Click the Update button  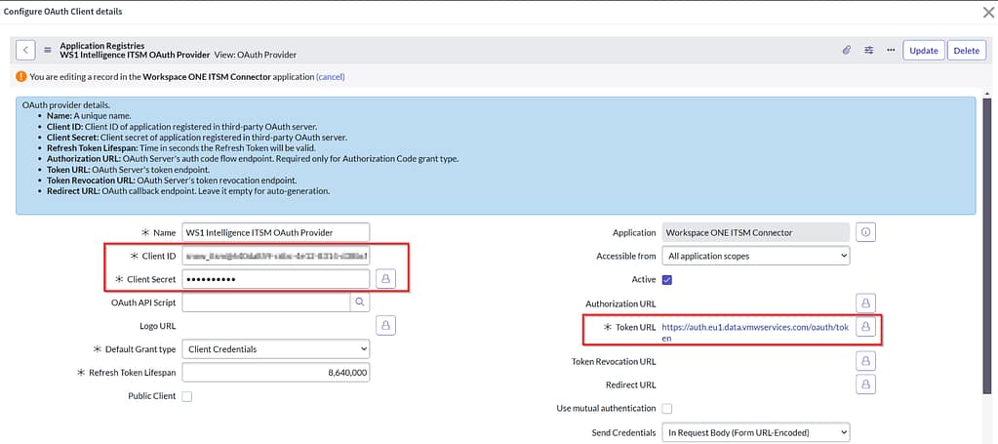point(924,51)
